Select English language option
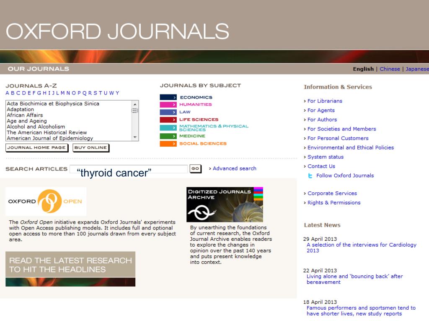Image resolution: width=429 pixels, height=321 pixels. tap(363, 69)
